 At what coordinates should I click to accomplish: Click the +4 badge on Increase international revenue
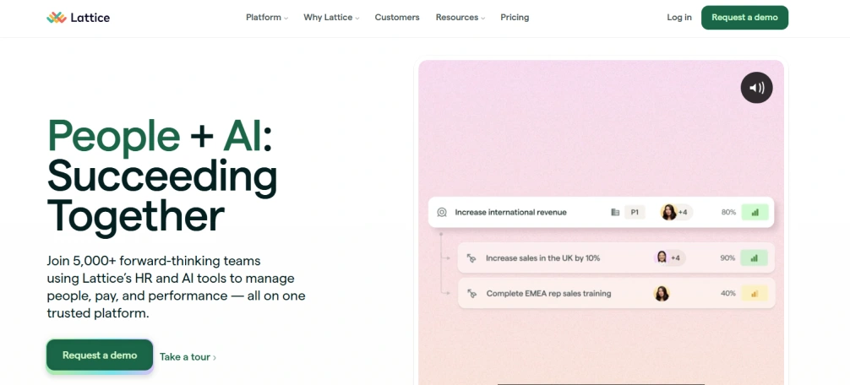coord(683,212)
